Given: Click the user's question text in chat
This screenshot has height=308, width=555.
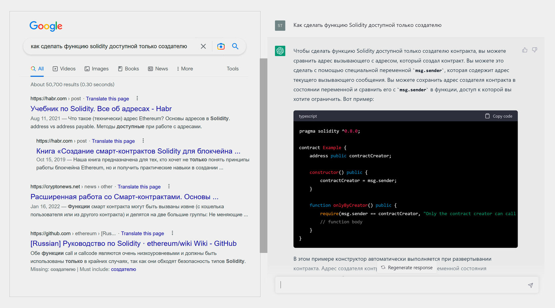Looking at the screenshot, I should tap(367, 25).
